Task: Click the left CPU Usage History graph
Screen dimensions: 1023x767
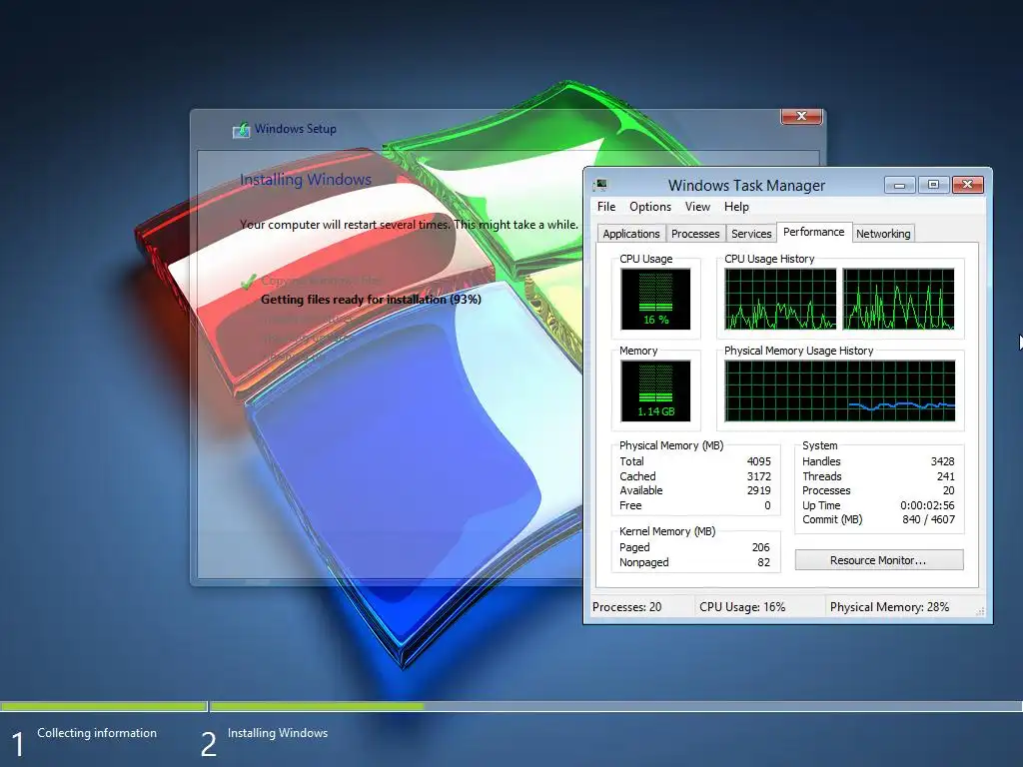Action: 780,299
